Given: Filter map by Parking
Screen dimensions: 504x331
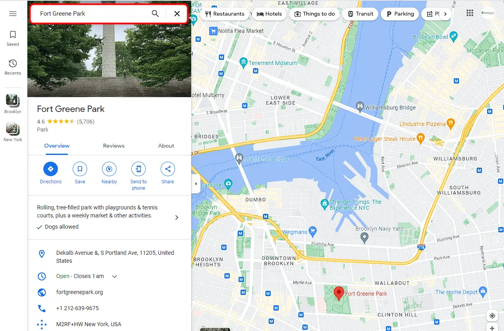Looking at the screenshot, I should (400, 14).
